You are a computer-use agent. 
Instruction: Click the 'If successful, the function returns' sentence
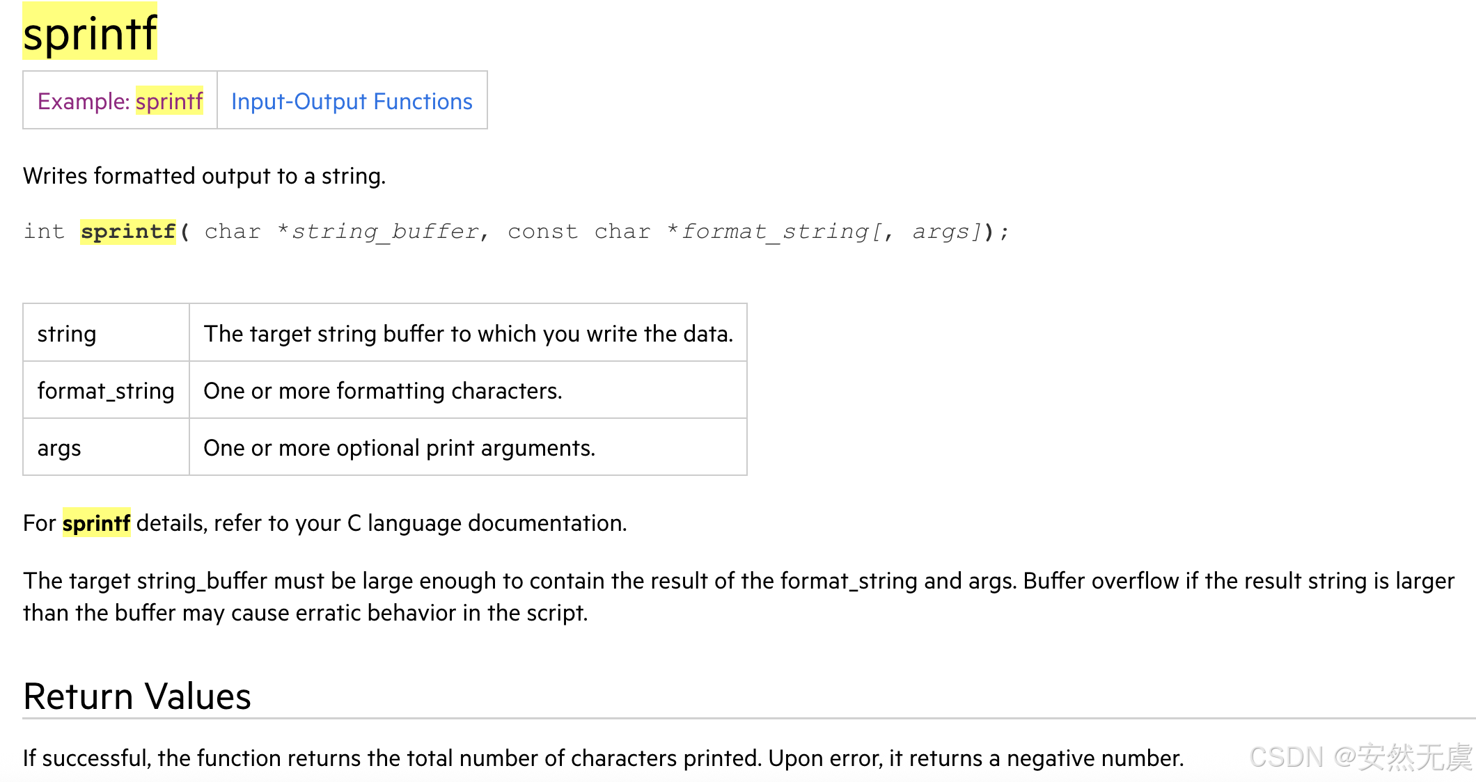[x=603, y=758]
